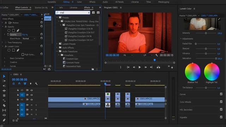Select the C0001.MP4 clip at V1 track start
Viewport: 226px width, 127px height.
click(74, 99)
